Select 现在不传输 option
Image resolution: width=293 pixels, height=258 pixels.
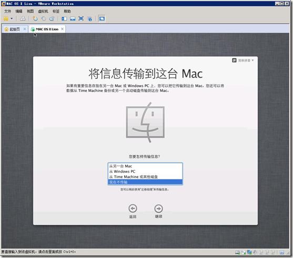click(145, 182)
